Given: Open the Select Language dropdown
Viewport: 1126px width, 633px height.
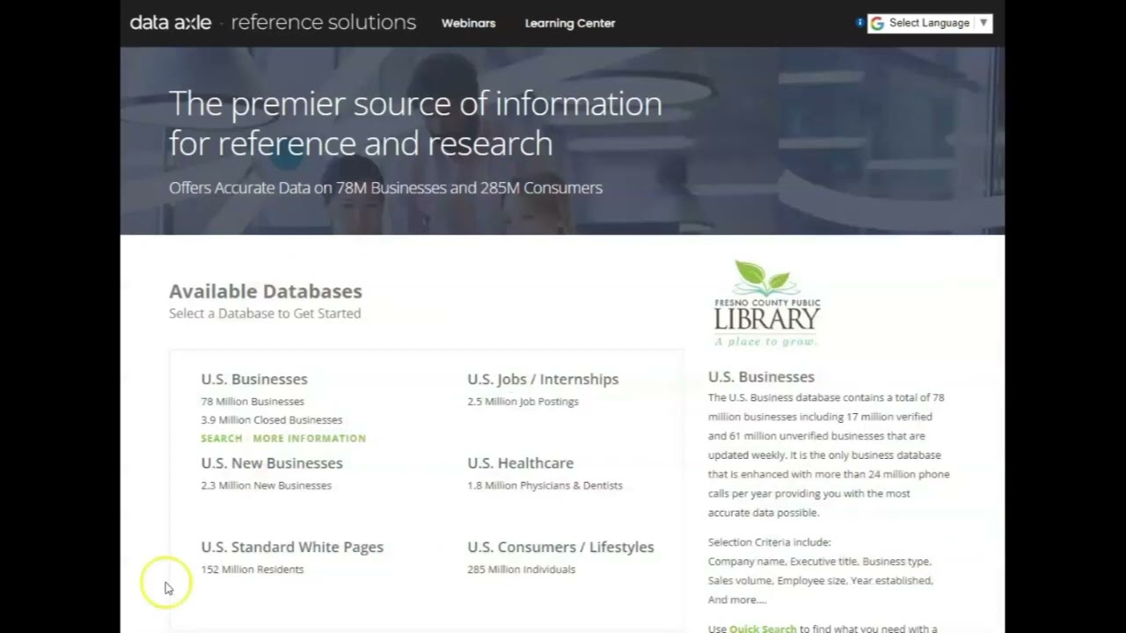Looking at the screenshot, I should click(x=930, y=24).
